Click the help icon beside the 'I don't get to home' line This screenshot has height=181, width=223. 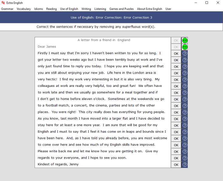coord(184,99)
